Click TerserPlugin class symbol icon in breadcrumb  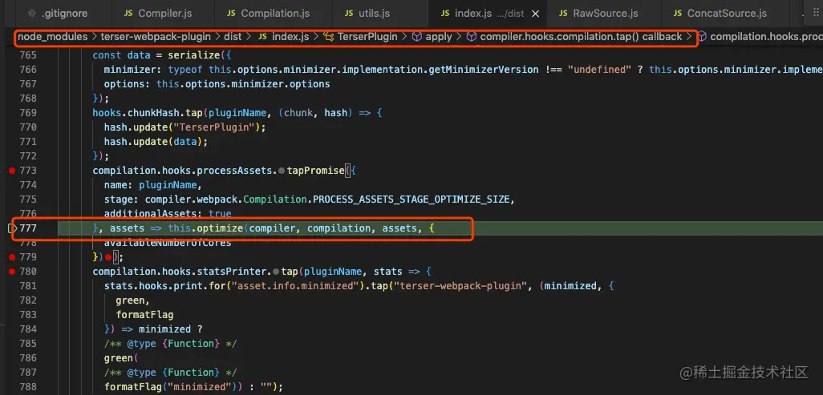(x=329, y=37)
